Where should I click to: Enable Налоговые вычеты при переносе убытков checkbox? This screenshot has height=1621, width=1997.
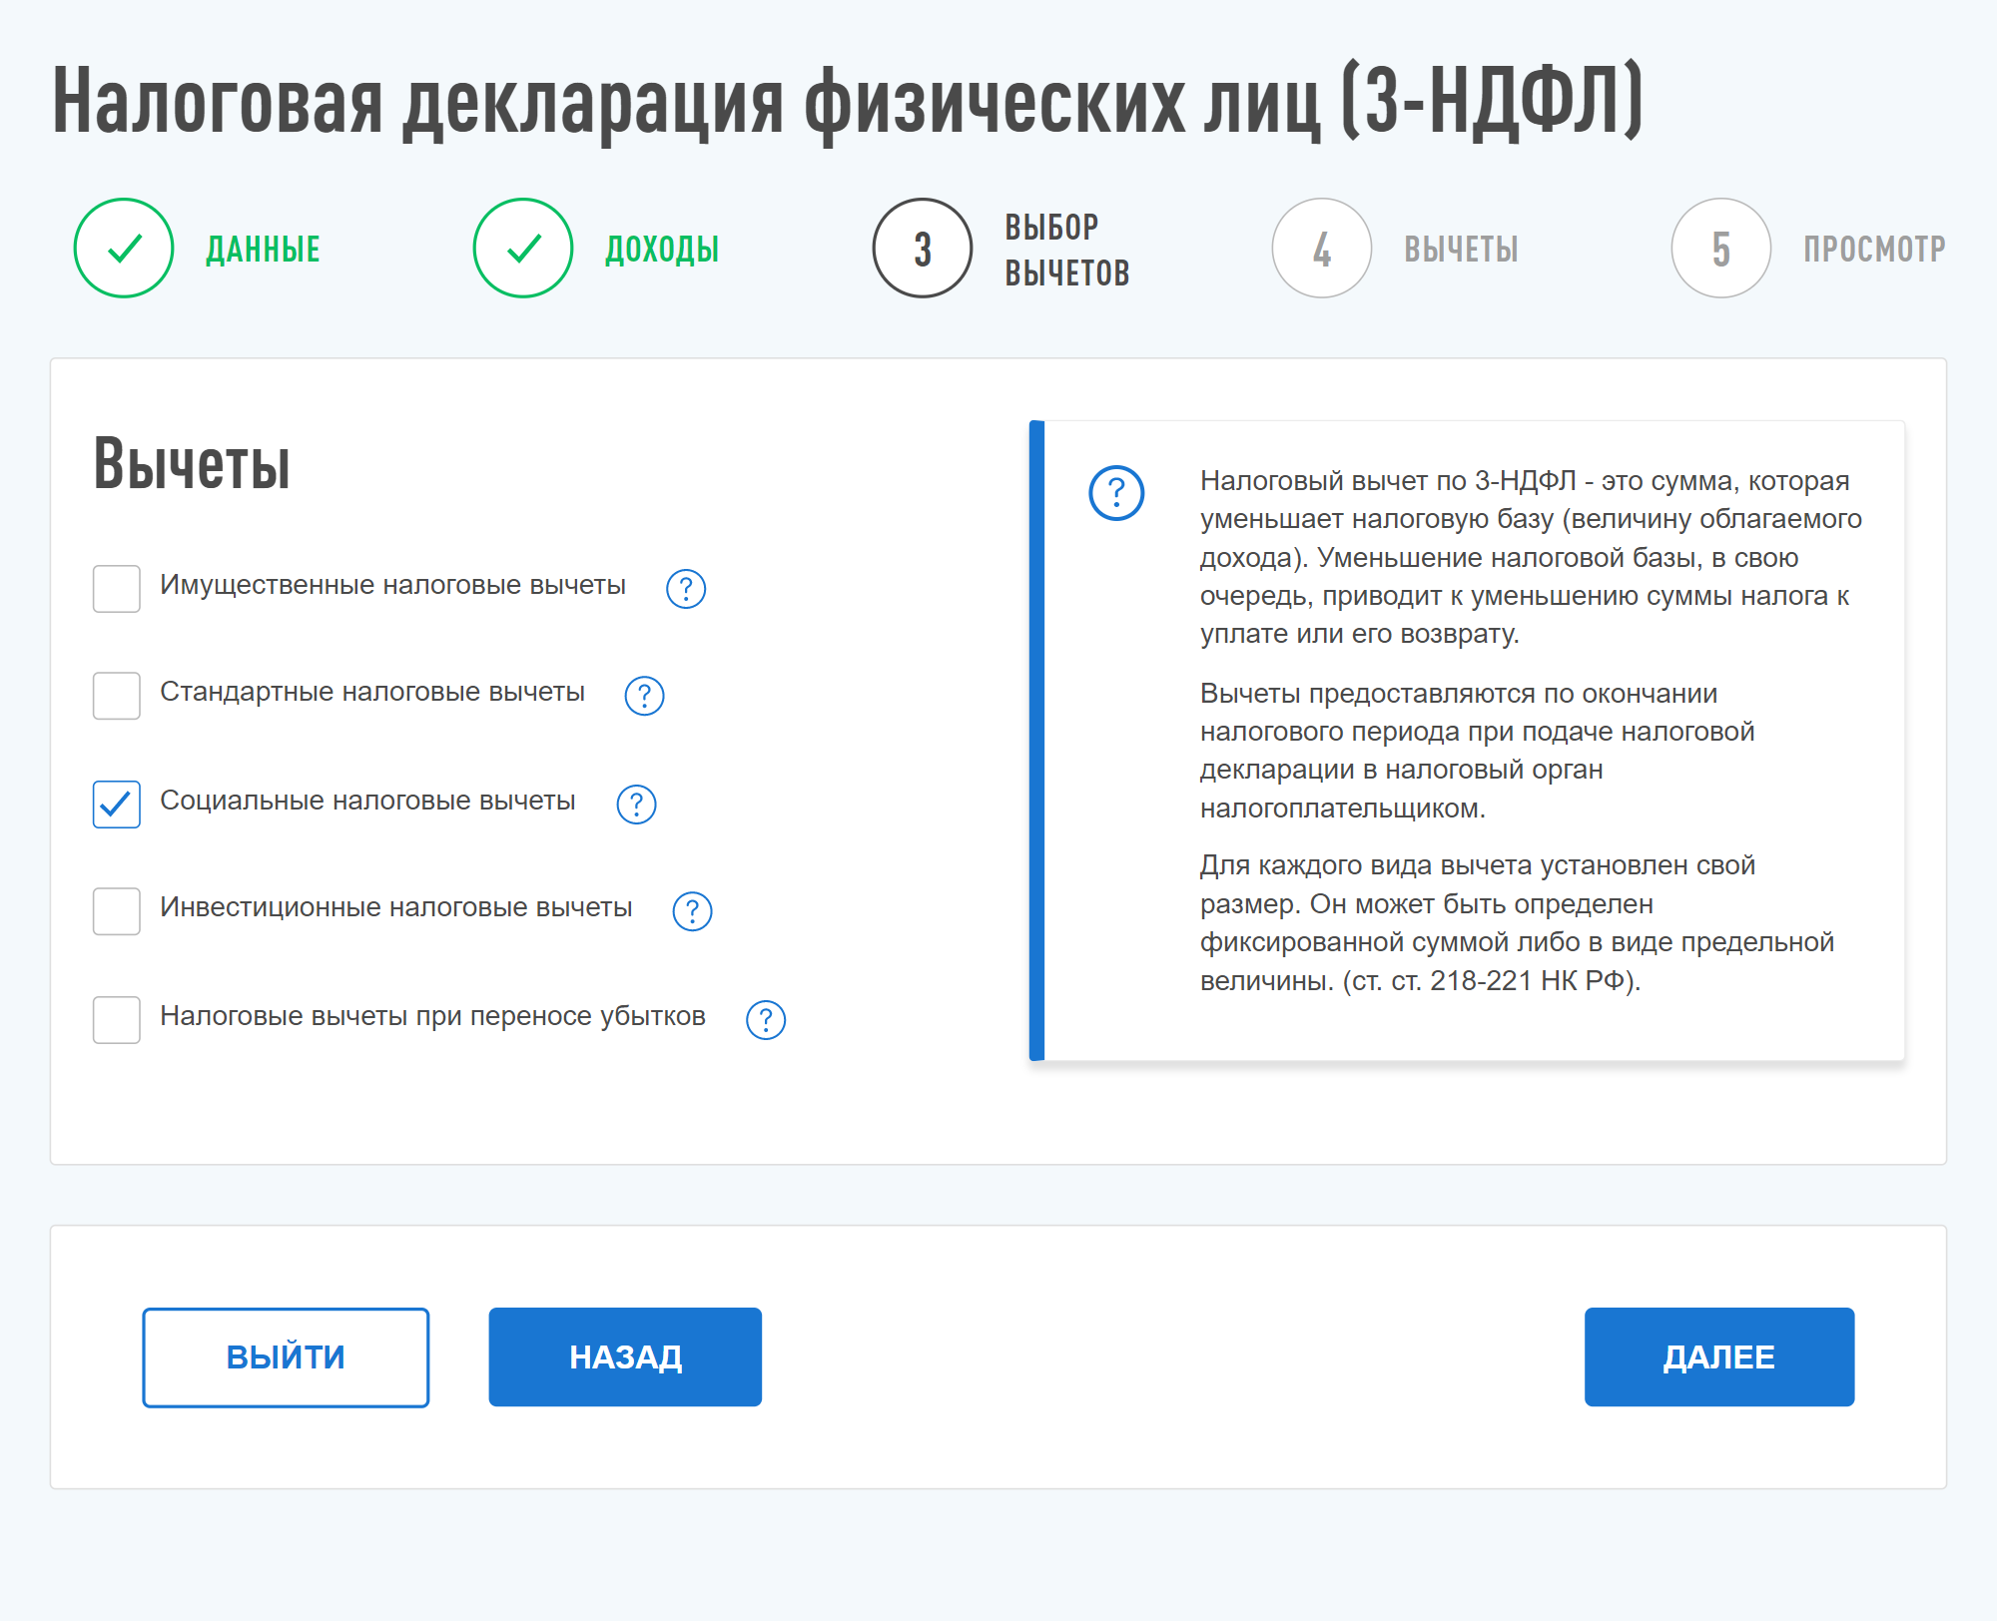[x=117, y=1020]
